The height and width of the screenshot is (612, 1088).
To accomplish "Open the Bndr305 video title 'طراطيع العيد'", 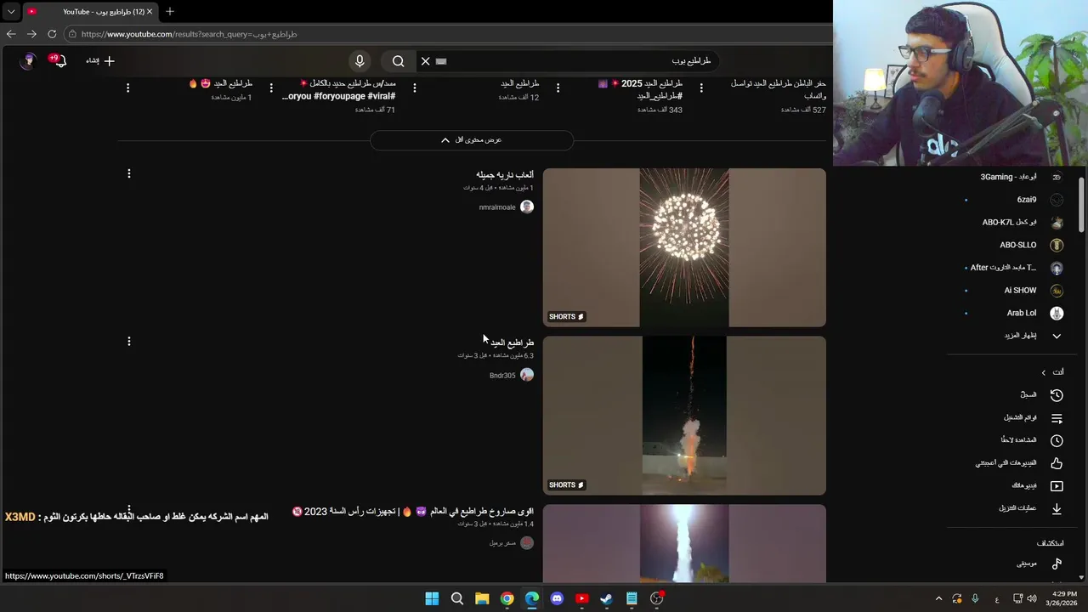I will click(x=512, y=343).
